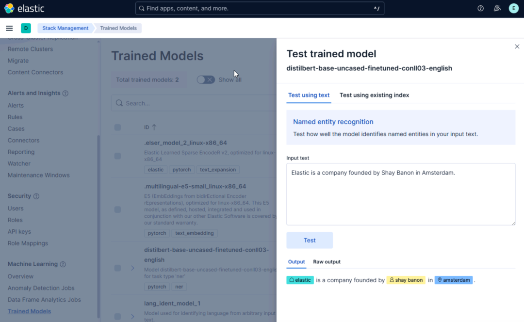
Task: Click the Test button
Action: (310, 240)
